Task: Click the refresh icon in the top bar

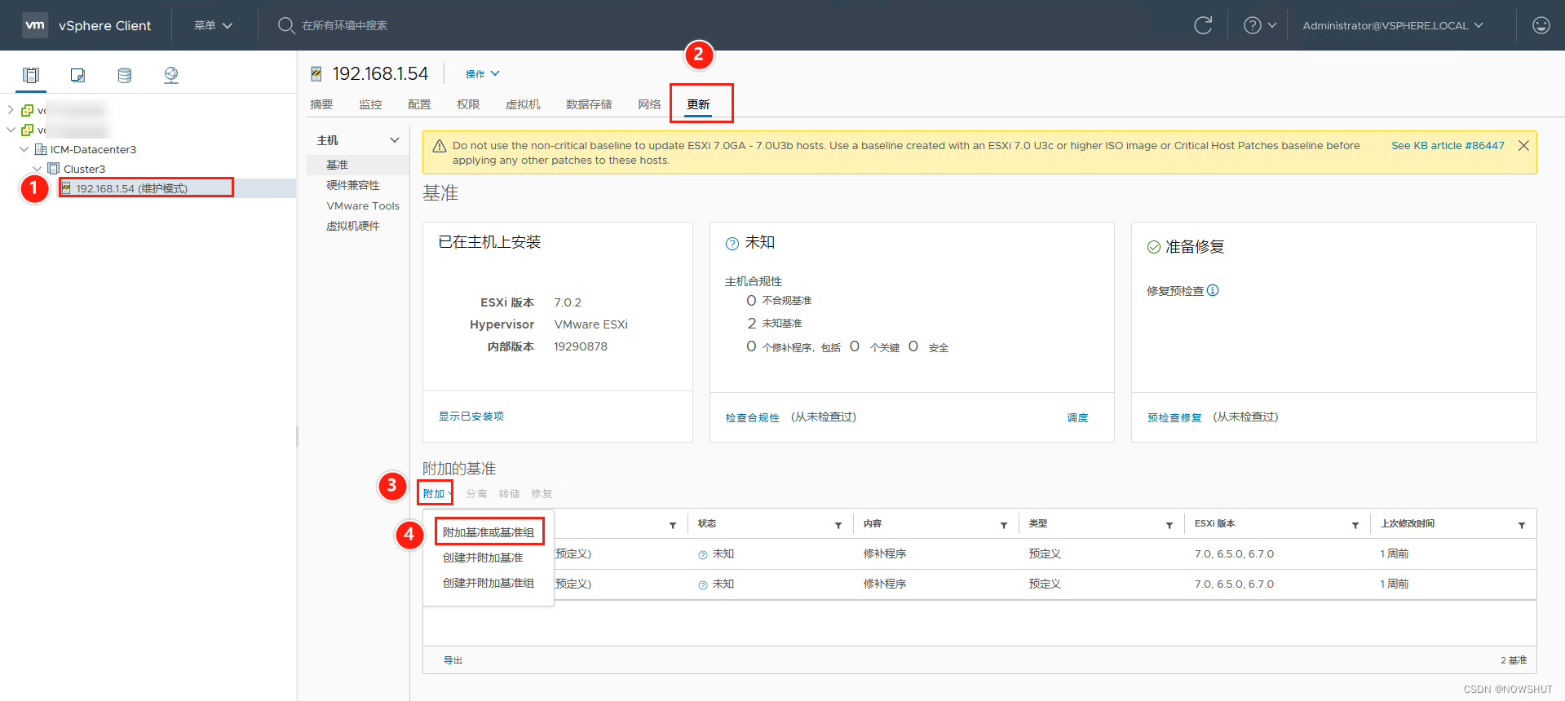Action: coord(1203,25)
